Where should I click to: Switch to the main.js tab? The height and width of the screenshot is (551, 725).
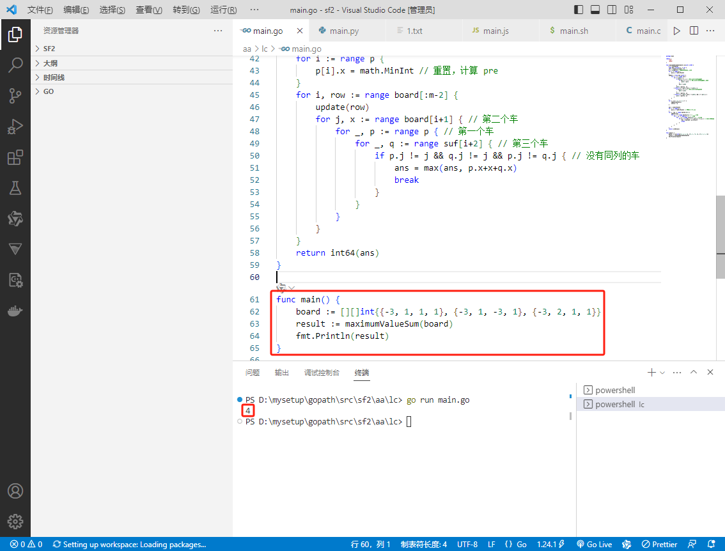tap(501, 31)
